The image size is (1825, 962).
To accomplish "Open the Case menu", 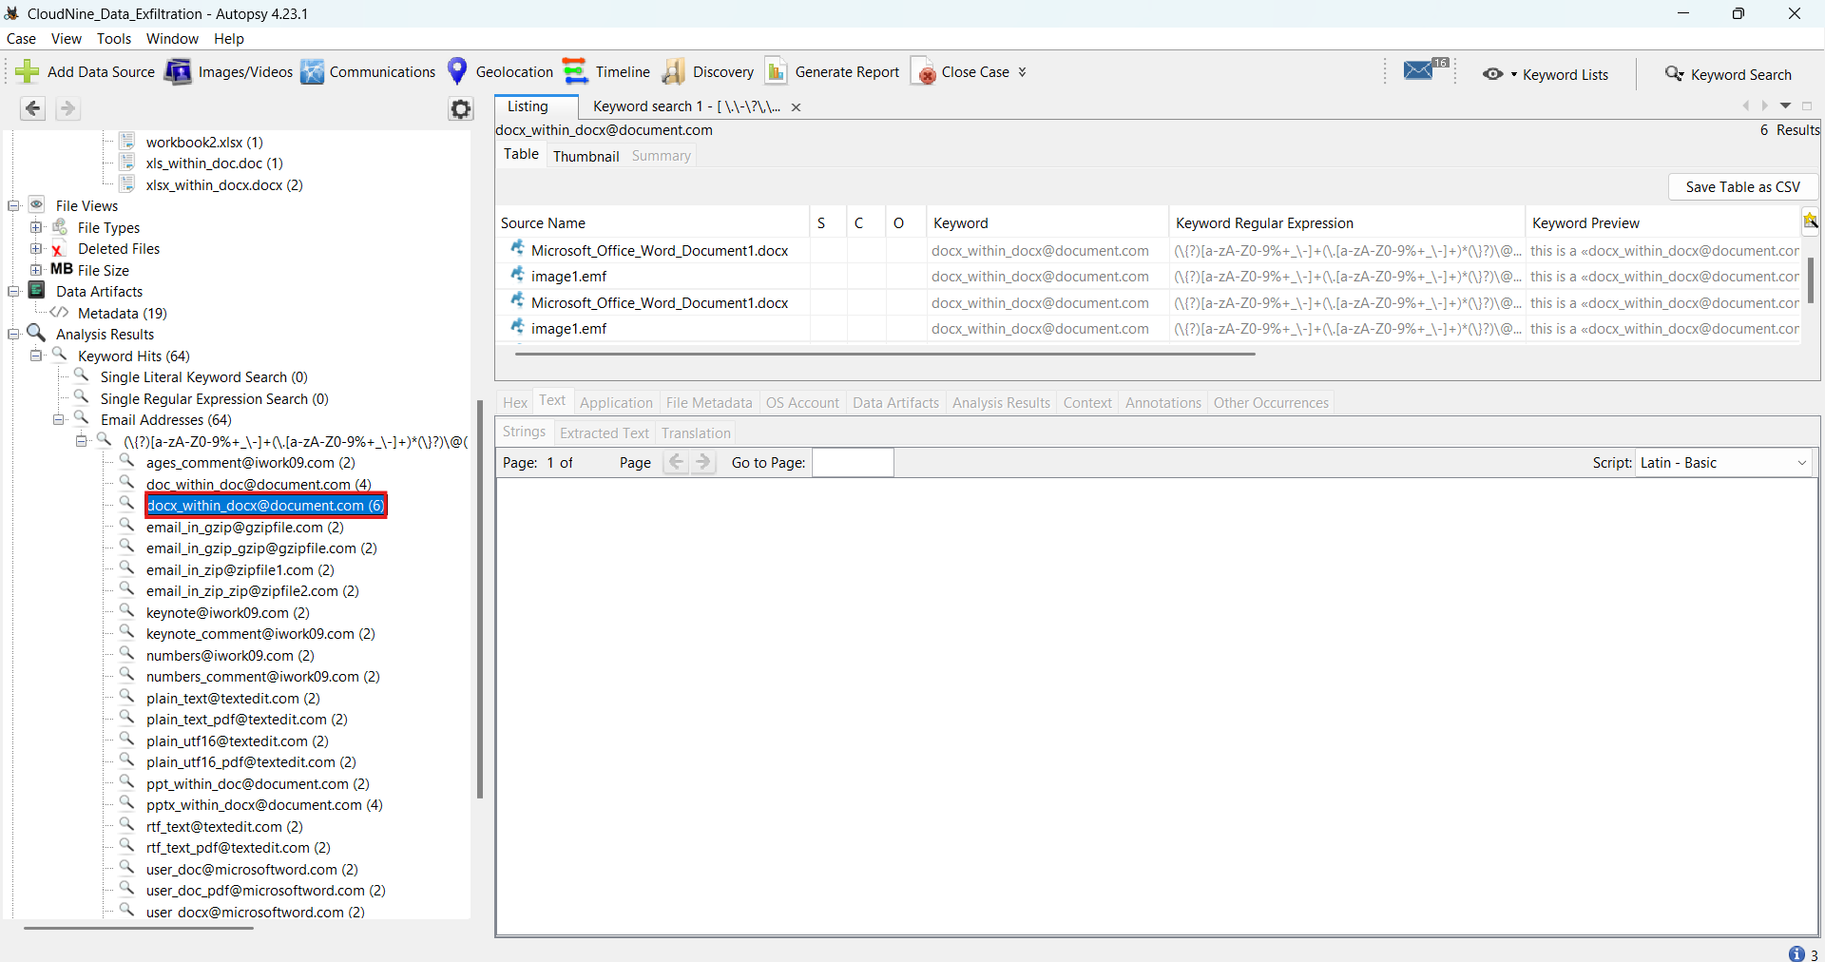I will pyautogui.click(x=21, y=39).
